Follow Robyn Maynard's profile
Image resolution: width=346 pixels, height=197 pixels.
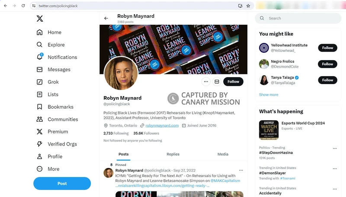tap(233, 81)
